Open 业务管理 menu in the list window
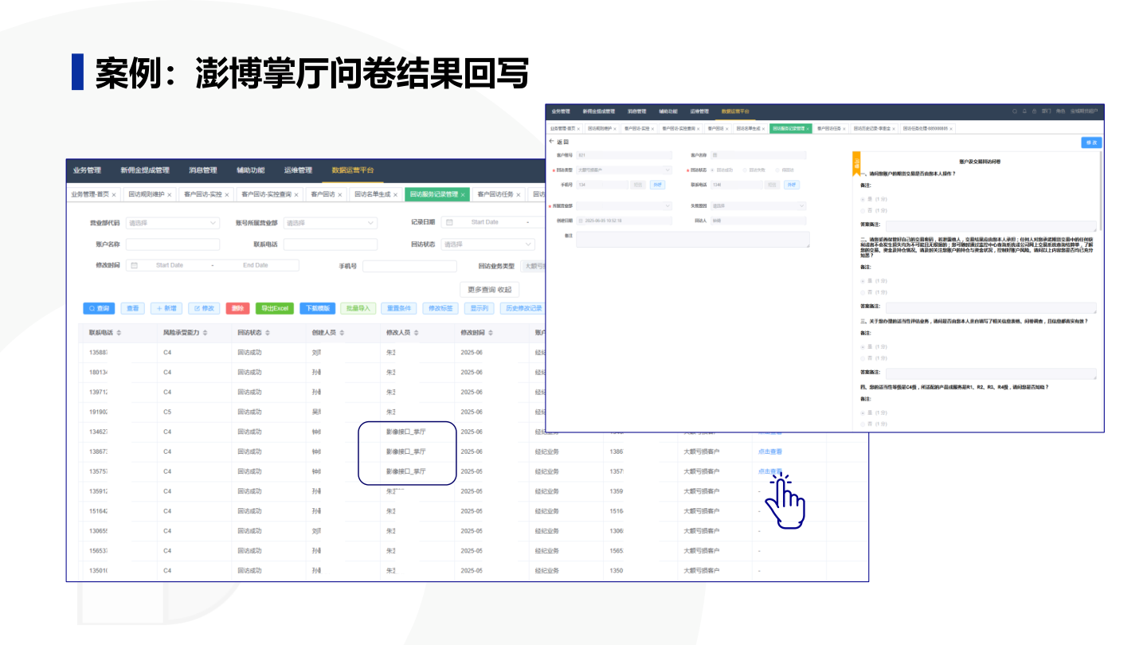The width and height of the screenshot is (1147, 645). (x=87, y=170)
